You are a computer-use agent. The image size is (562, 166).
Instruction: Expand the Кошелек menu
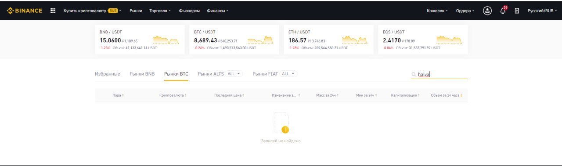point(437,11)
